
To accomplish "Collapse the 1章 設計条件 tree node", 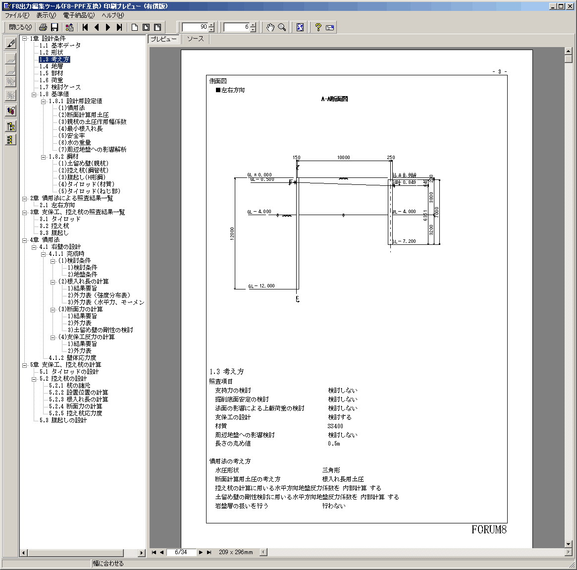I will (x=25, y=38).
